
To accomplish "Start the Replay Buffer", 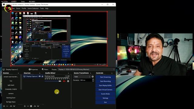I will [105, 85].
